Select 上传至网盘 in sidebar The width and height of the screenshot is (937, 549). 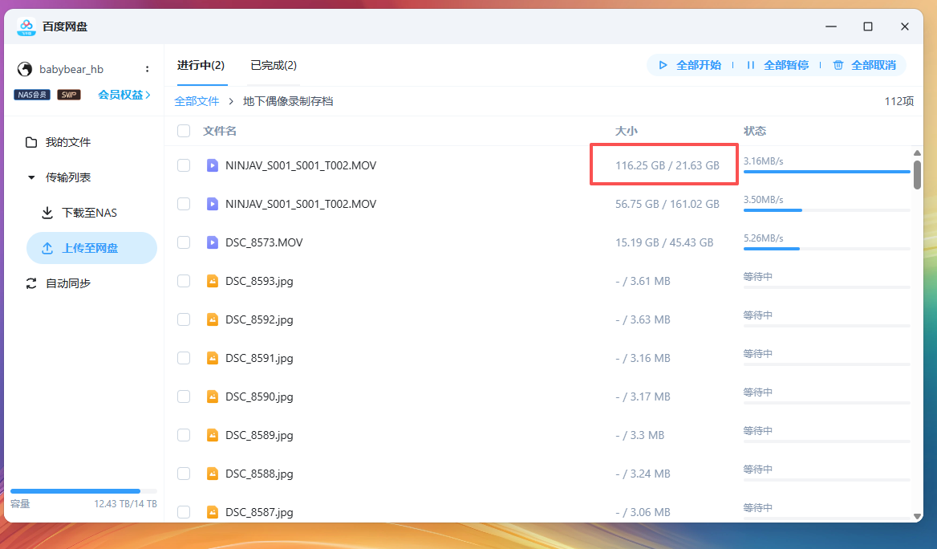click(91, 248)
